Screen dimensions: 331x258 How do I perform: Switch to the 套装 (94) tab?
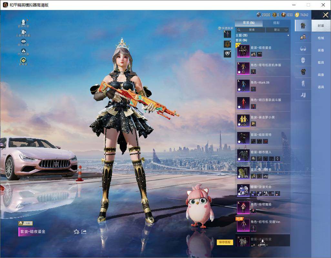249,23
